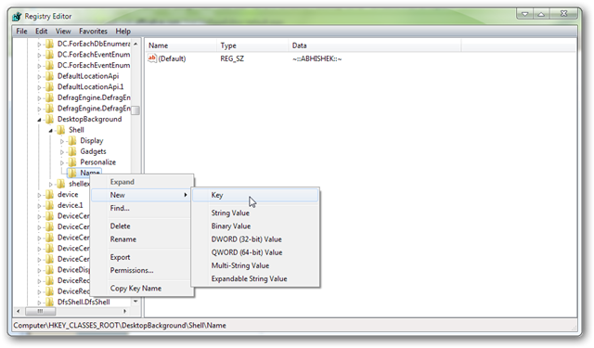Select Copy Key Name option
594x348 pixels.
pos(141,289)
